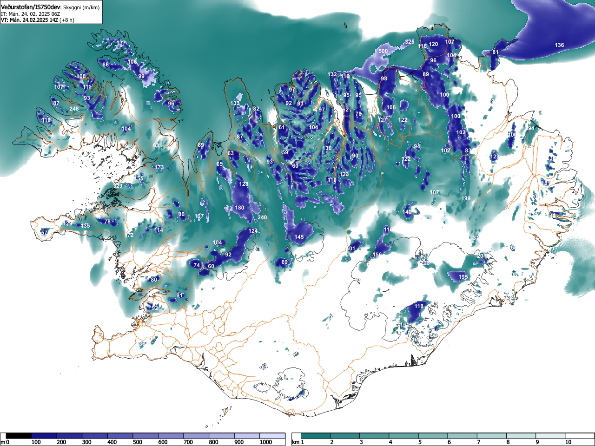Click the 69 visibility value label

pos(284,262)
